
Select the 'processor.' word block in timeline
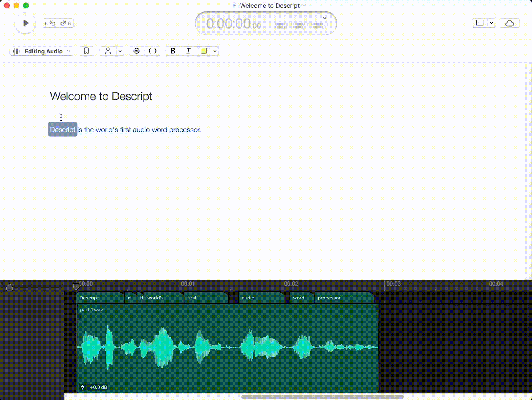(344, 298)
